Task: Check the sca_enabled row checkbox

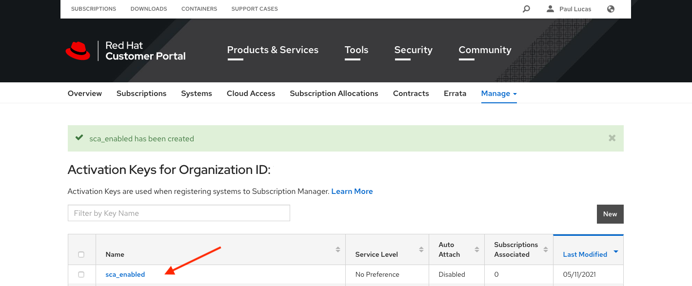Action: click(x=81, y=274)
